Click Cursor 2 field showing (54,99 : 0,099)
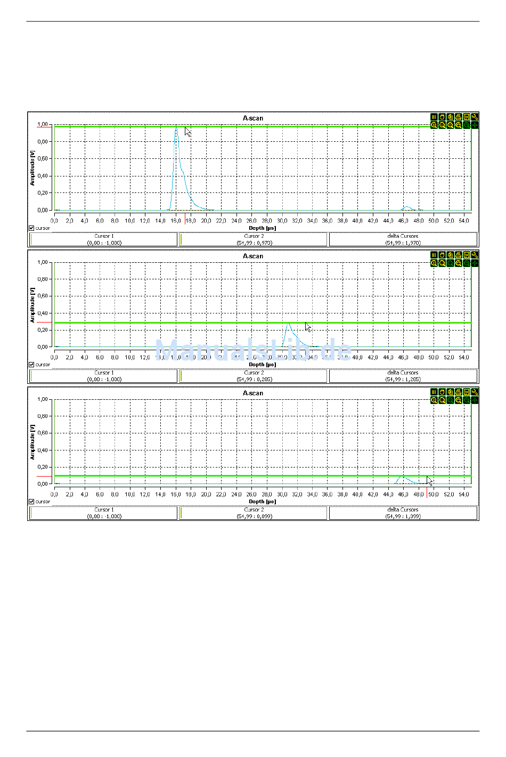 (254, 513)
